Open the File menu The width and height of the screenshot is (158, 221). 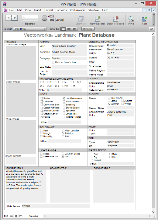coord(11,10)
